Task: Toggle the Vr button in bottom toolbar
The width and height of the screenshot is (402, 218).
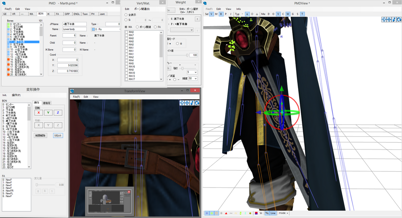Action: point(261,213)
